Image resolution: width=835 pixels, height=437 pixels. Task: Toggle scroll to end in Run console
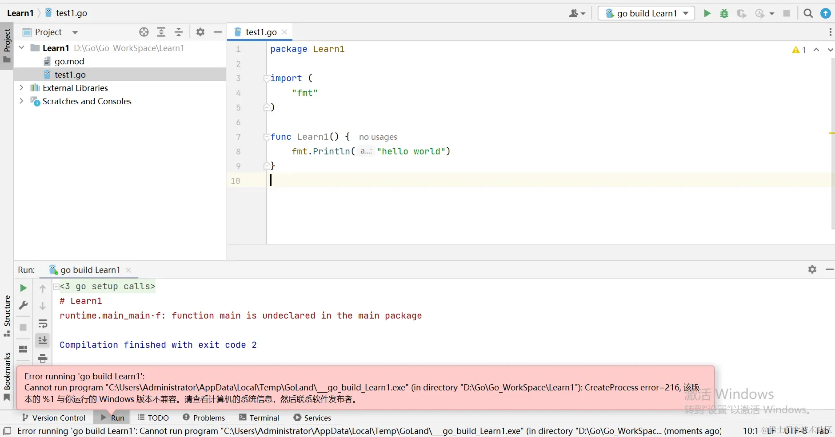(x=43, y=340)
